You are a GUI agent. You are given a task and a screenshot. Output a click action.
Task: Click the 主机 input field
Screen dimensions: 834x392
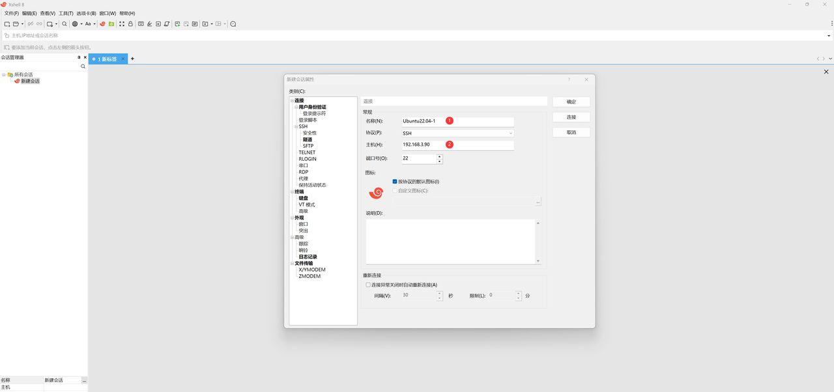[457, 145]
